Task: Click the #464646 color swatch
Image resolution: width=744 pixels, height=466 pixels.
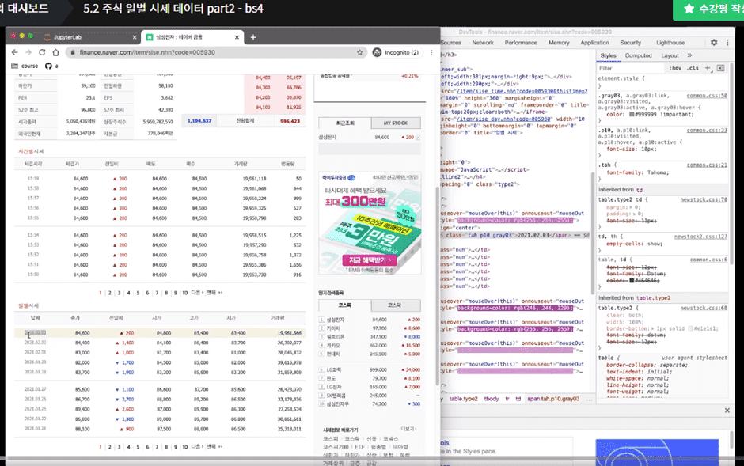Action: tap(632, 281)
